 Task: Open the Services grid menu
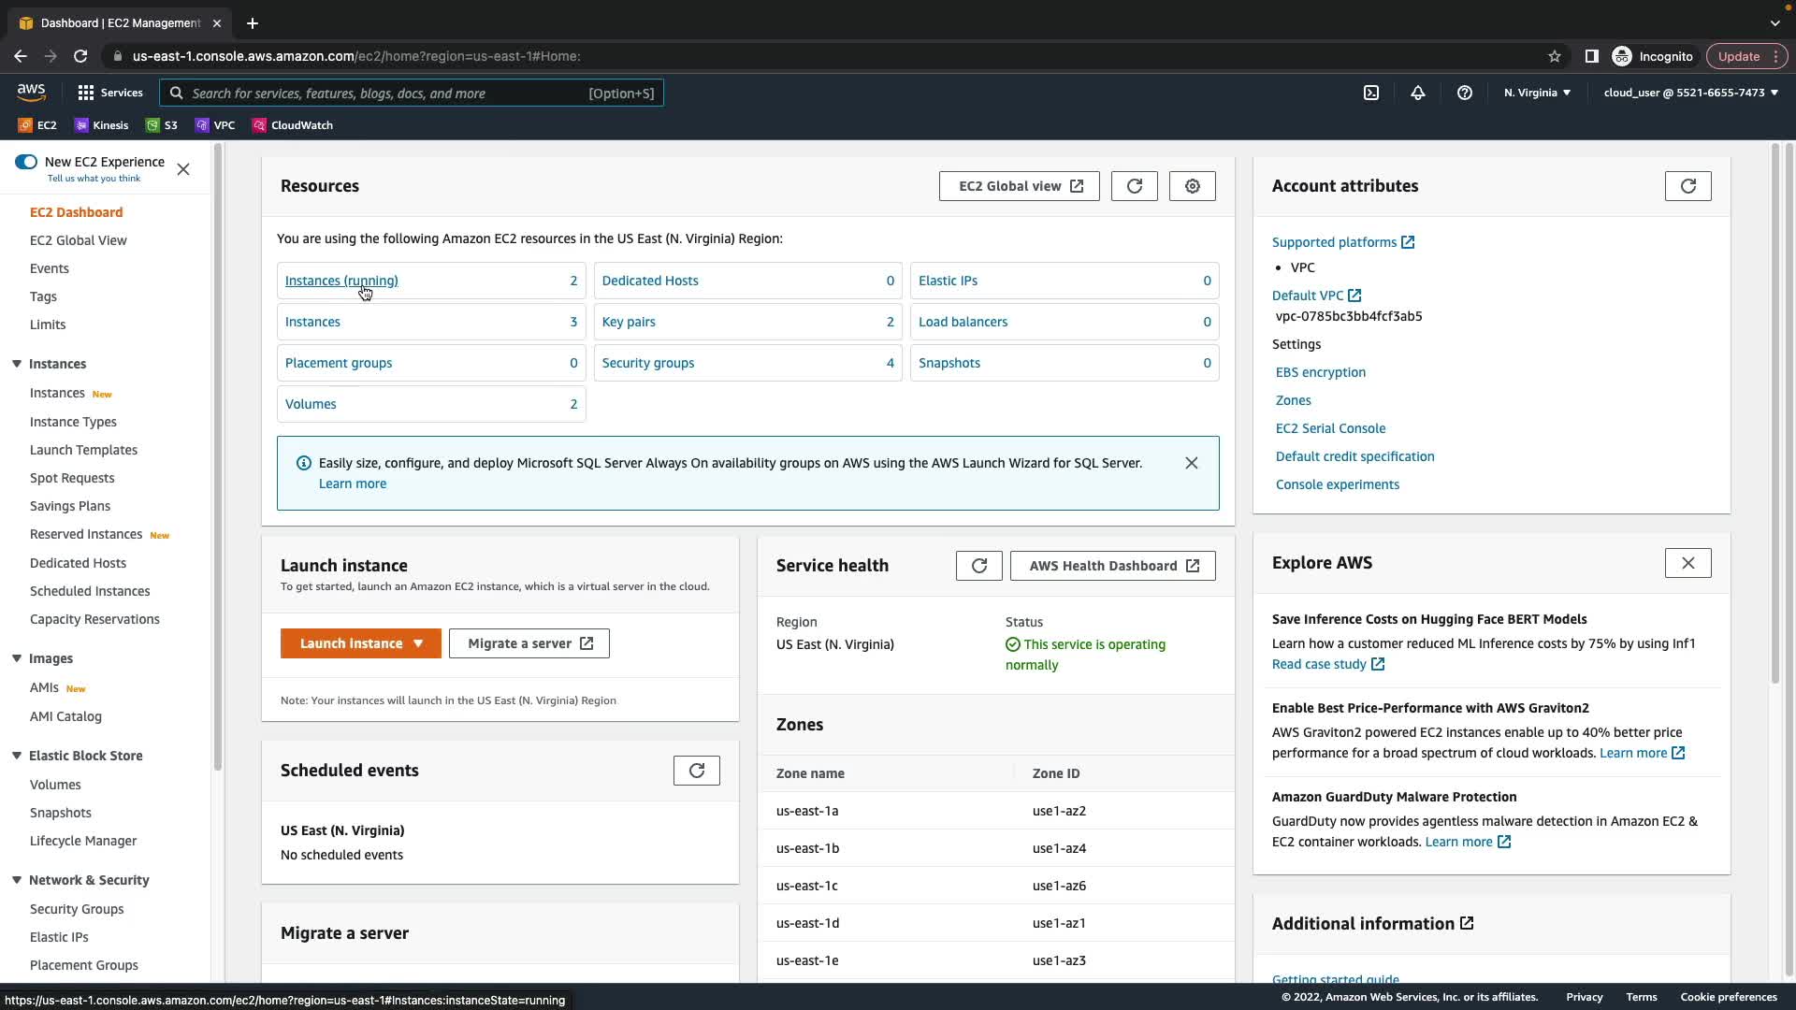coord(110,93)
